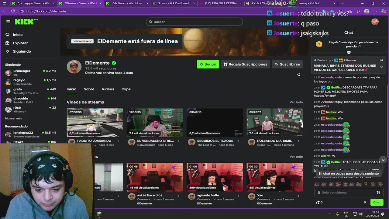Image resolution: width=389 pixels, height=219 pixels.
Task: Open rageylo channel in Siguiendo list
Action: [30, 82]
